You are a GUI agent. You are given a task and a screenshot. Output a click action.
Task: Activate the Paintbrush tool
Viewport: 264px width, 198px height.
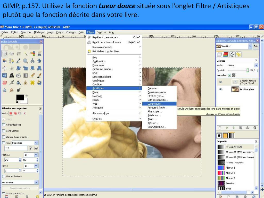[39, 76]
